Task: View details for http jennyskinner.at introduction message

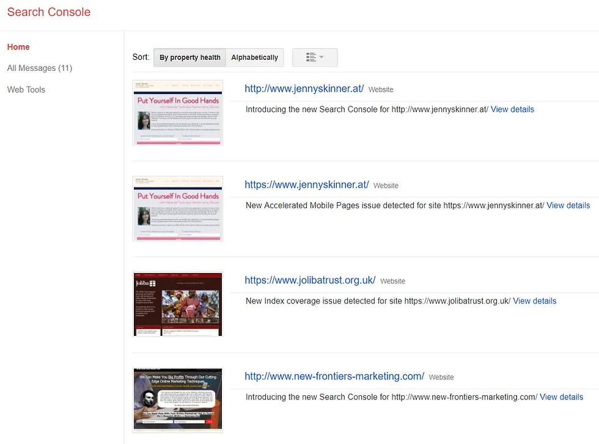Action: click(x=512, y=109)
